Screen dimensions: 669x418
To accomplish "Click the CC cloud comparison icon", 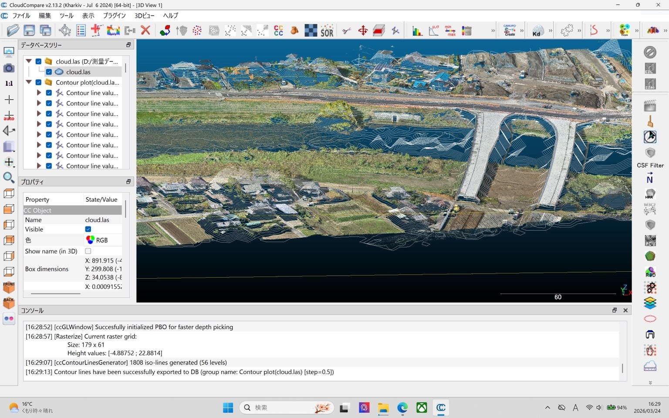I will 279,30.
